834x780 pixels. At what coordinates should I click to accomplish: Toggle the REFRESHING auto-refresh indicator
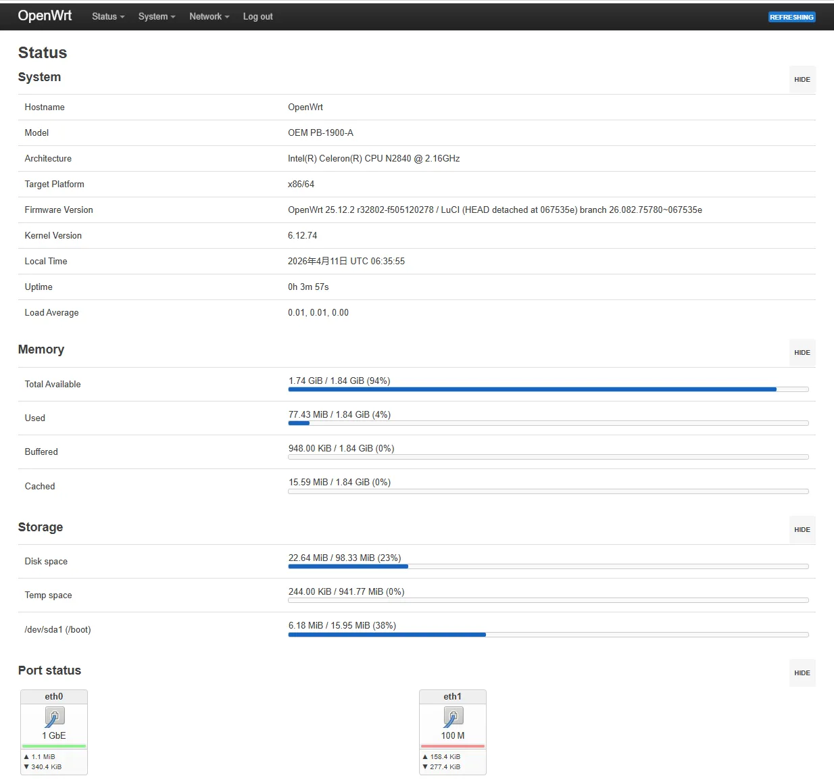click(x=791, y=16)
